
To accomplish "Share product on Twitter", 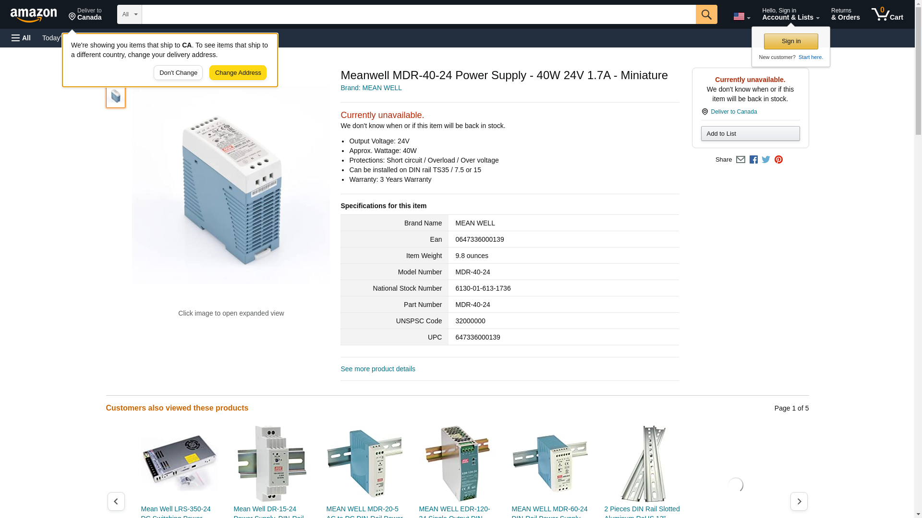I will [766, 160].
